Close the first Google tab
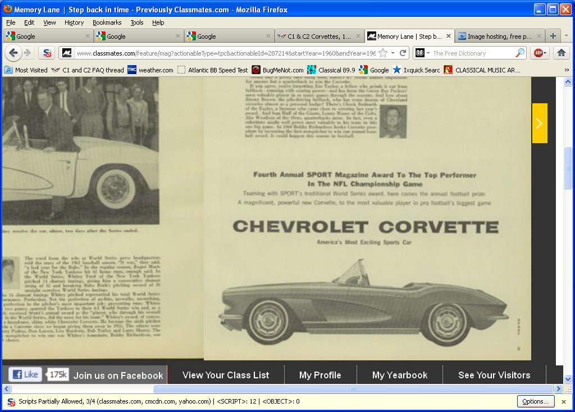 tap(87, 36)
